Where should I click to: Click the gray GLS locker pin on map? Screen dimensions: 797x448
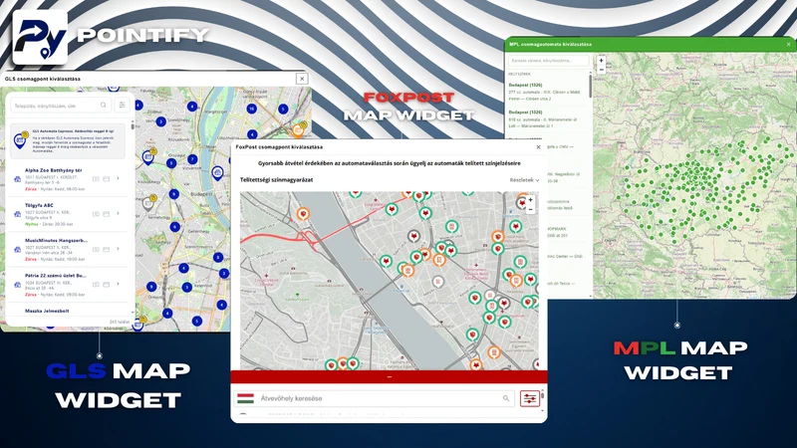(x=147, y=204)
